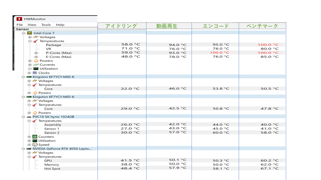Image resolution: width=321 pixels, height=180 pixels.
Task: Click the Intel Core 7 CPU chip icon
Action: 30,33
